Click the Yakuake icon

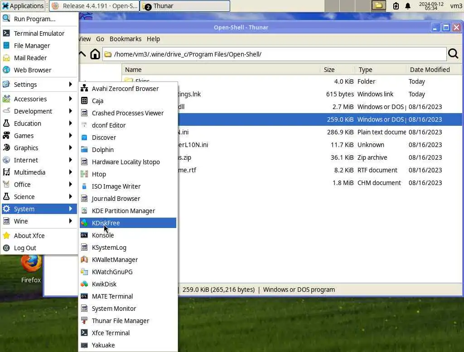pyautogui.click(x=84, y=345)
